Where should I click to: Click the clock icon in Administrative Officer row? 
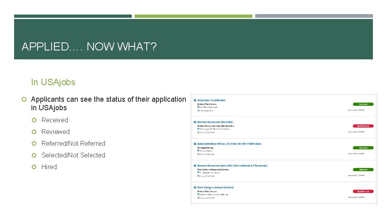click(x=198, y=154)
